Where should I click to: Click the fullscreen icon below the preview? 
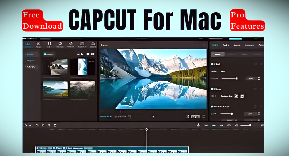tap(204, 117)
